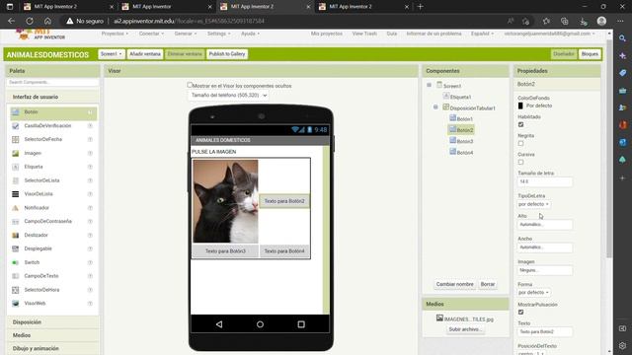The height and width of the screenshot is (355, 632).
Task: Open help for CasillaDeVerificación component
Action: pyautogui.click(x=90, y=126)
